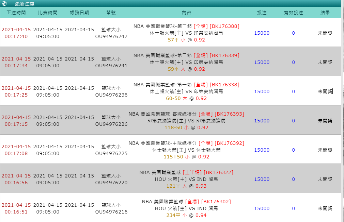Screen dimensions: 344x222
Task: Click odds line 60-50 大 @ 0.92
Action: click(x=186, y=98)
